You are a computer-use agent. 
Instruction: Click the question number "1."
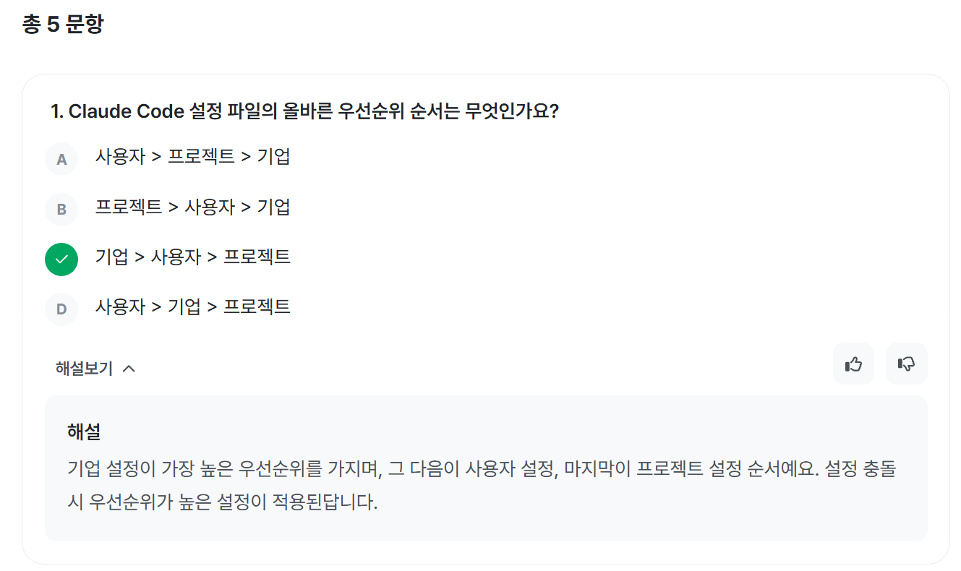point(57,112)
